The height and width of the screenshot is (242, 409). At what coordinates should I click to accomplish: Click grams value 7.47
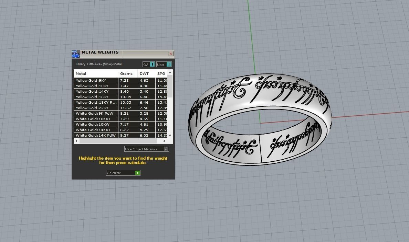tap(124, 86)
